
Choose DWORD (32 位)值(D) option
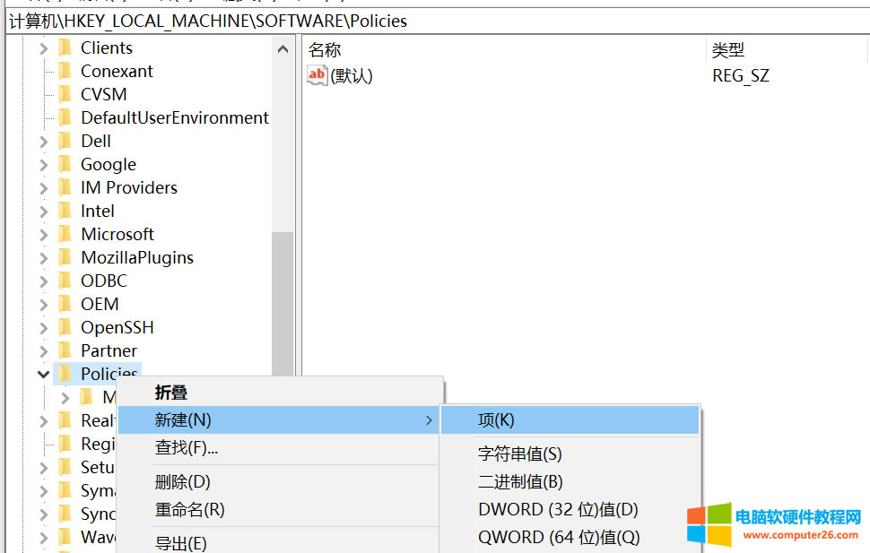pyautogui.click(x=557, y=510)
